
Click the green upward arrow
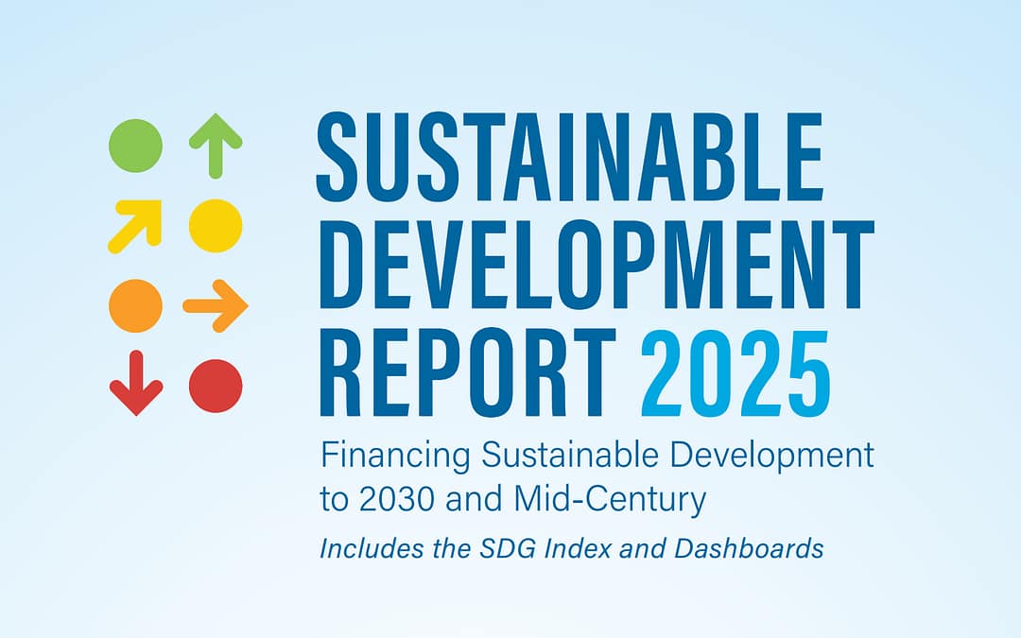216,146
